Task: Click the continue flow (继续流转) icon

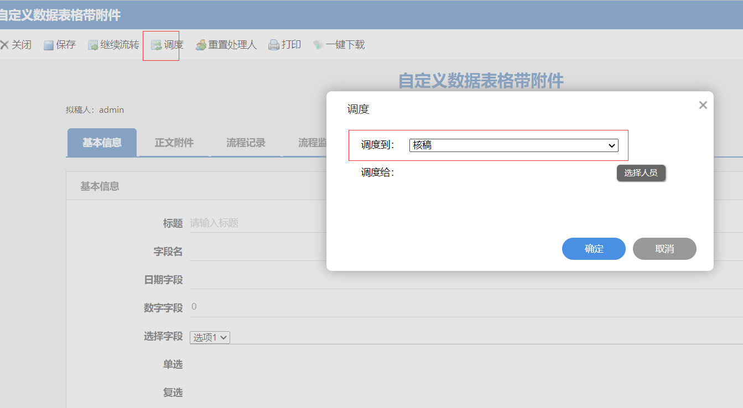Action: [93, 45]
